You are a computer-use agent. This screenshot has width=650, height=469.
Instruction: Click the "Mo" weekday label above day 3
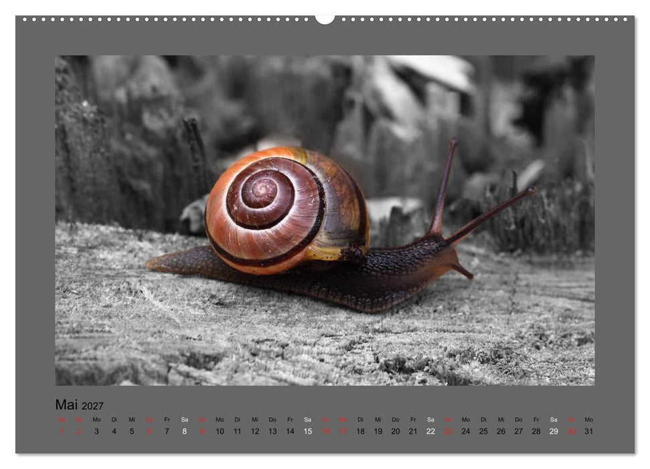96,419
